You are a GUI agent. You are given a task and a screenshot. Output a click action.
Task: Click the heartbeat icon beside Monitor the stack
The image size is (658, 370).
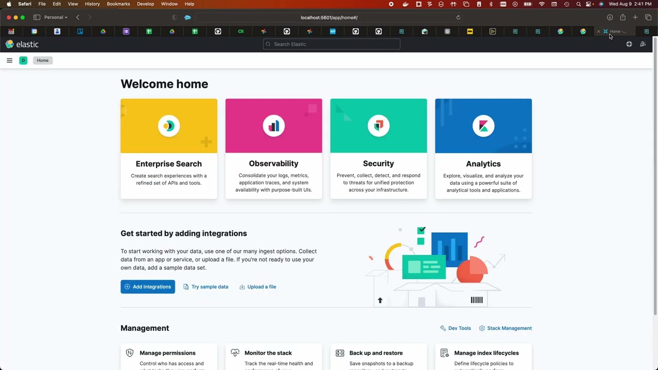pos(235,353)
